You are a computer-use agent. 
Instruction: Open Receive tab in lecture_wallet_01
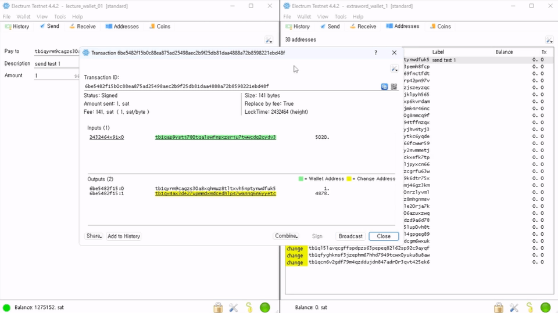click(x=83, y=26)
